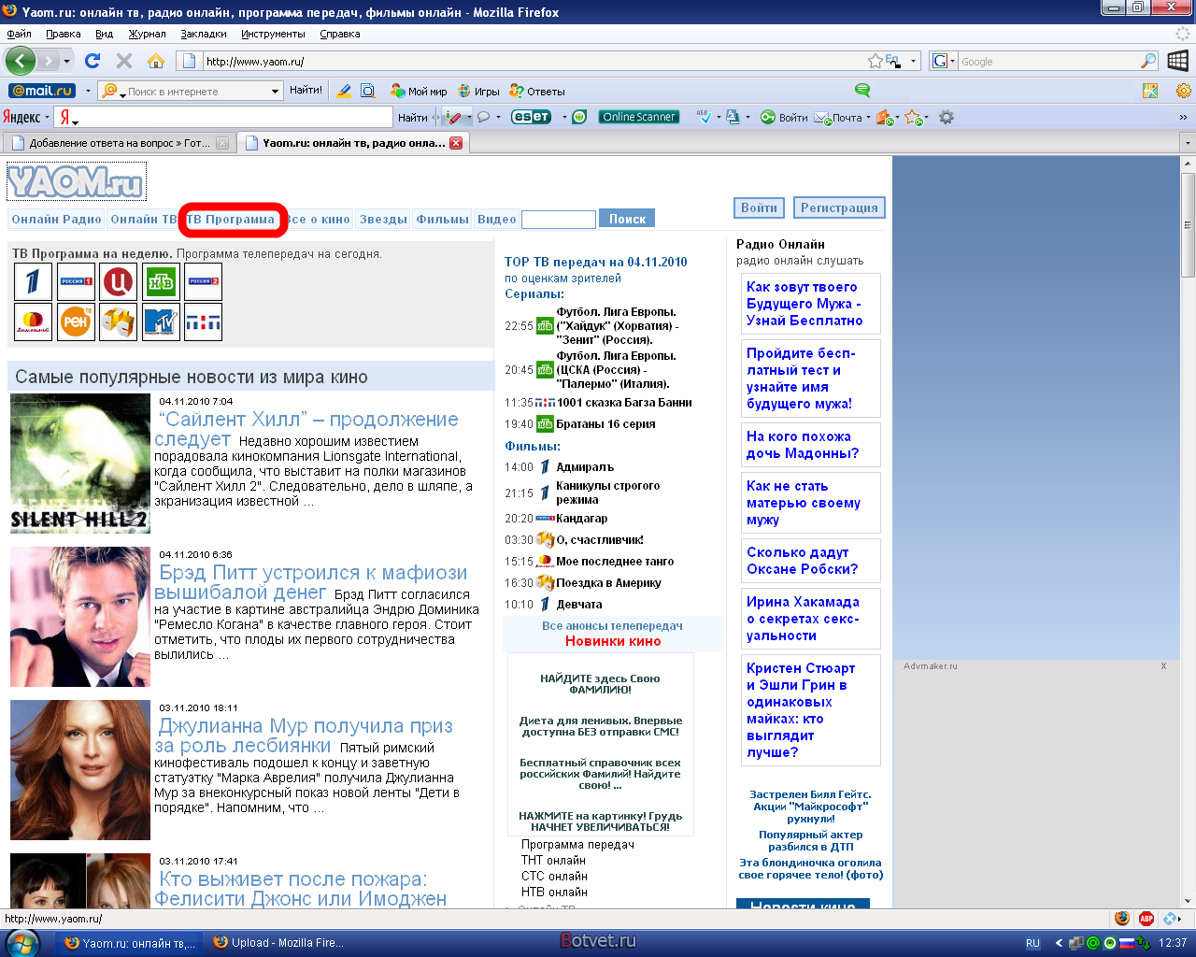Open ТНТ channel logo
Viewport: 1196px width, 957px height.
[x=203, y=321]
